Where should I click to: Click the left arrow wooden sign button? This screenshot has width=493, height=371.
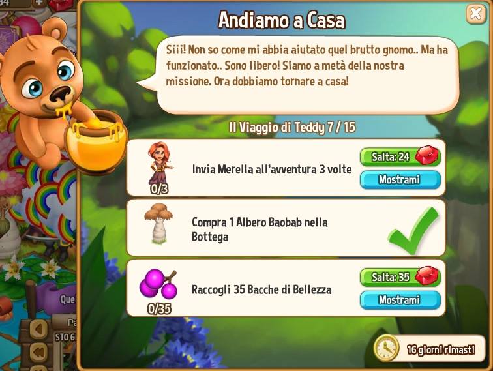(39, 329)
